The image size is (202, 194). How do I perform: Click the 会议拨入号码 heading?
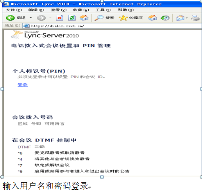[32, 117]
